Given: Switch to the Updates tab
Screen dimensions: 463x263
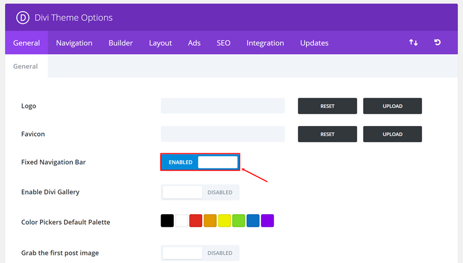Looking at the screenshot, I should (314, 43).
